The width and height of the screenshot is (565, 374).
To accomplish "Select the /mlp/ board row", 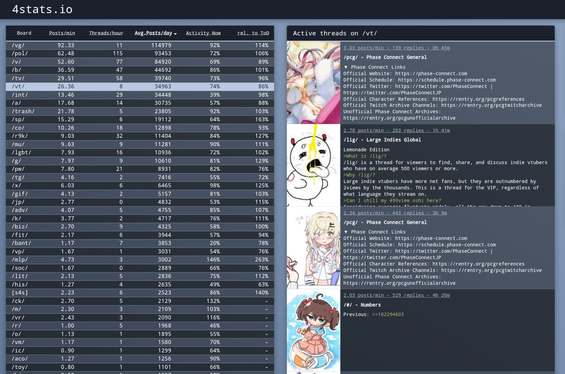I will 140,259.
